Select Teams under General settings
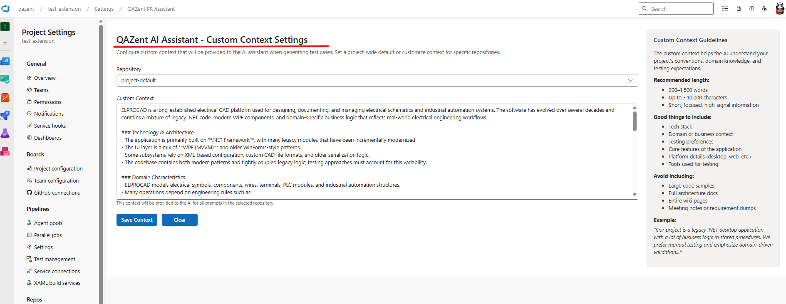Screen dimensions: 786x304 click(x=42, y=90)
